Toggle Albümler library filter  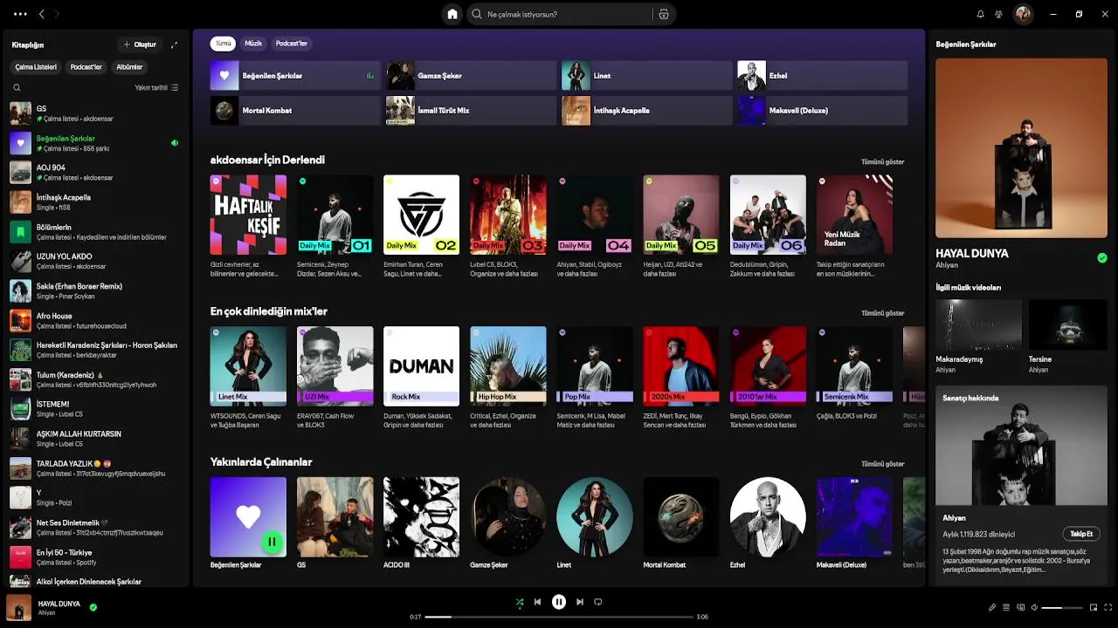(x=129, y=67)
